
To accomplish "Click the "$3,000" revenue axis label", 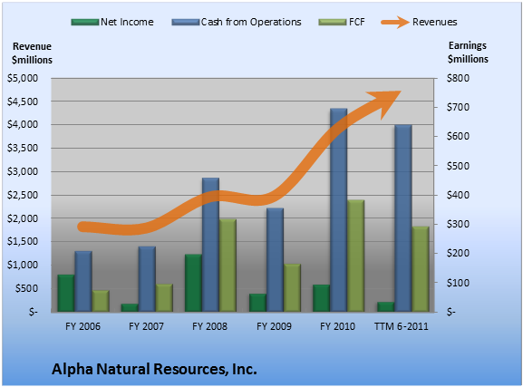I will pyautogui.click(x=23, y=172).
